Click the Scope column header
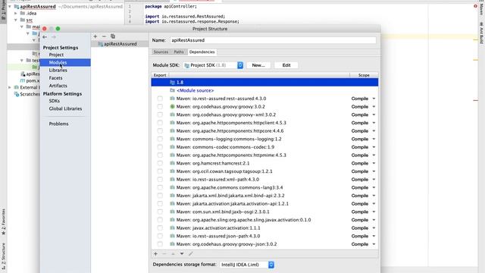485x273 pixels. coord(364,75)
